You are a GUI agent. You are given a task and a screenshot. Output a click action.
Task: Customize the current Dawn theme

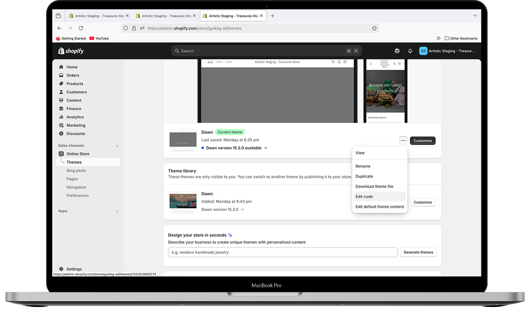(x=423, y=141)
